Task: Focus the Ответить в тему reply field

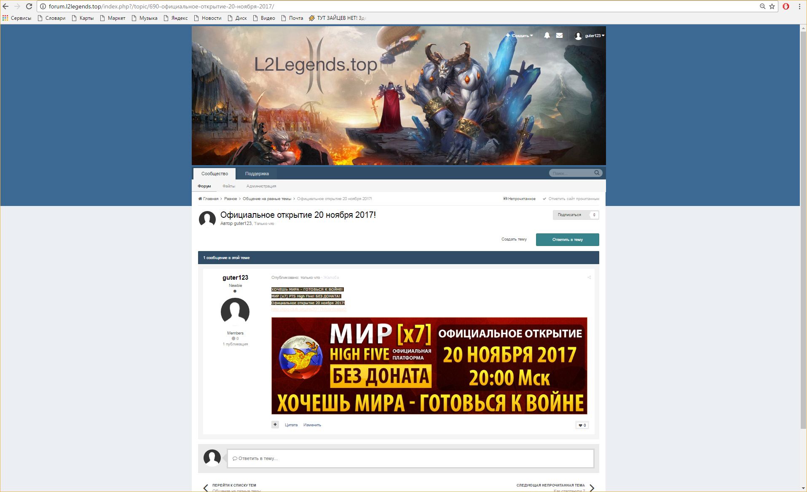Action: pos(410,458)
